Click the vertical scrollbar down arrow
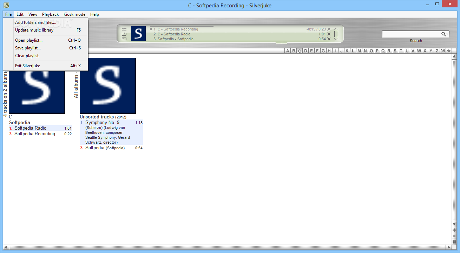 tap(454, 224)
